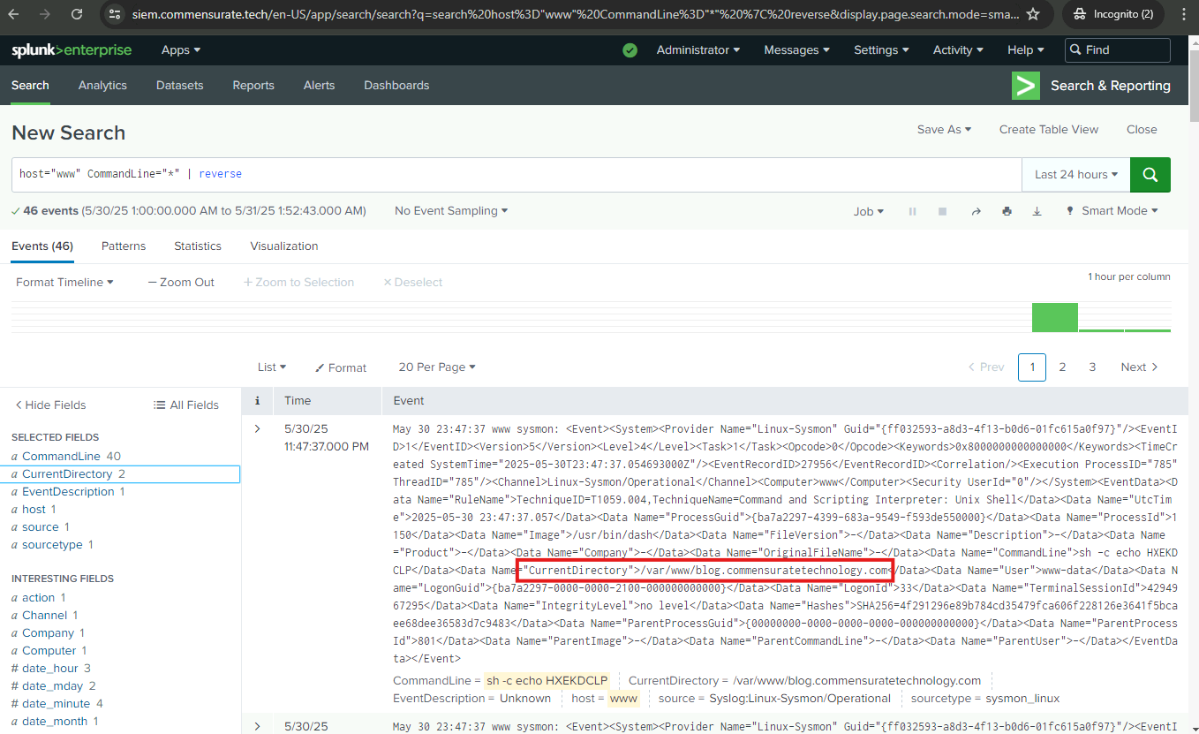Expand the first event row chevron

[x=258, y=429]
